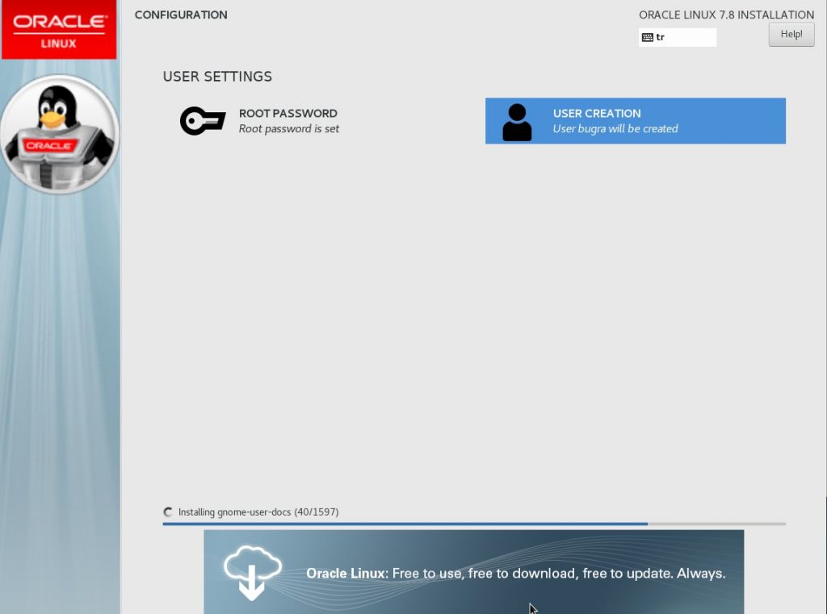Viewport: 827px width, 614px height.
Task: Click the Oracle Linux promotional banner text
Action: (x=516, y=574)
